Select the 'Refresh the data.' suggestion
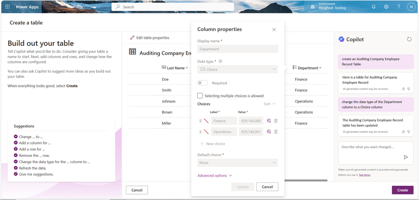419x200 pixels. [x=30, y=168]
